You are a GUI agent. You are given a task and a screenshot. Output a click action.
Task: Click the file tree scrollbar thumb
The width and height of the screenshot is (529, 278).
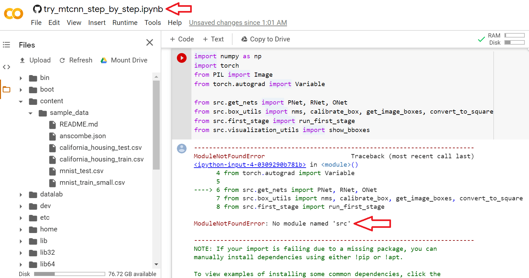coord(156,125)
